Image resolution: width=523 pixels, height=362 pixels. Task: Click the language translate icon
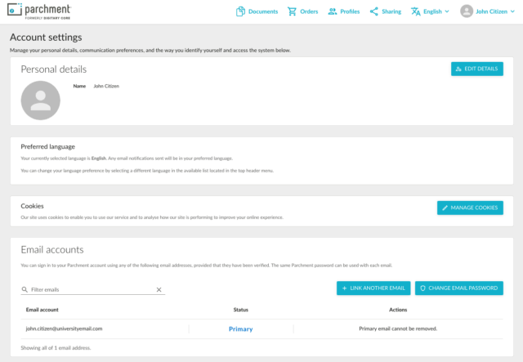pyautogui.click(x=415, y=11)
